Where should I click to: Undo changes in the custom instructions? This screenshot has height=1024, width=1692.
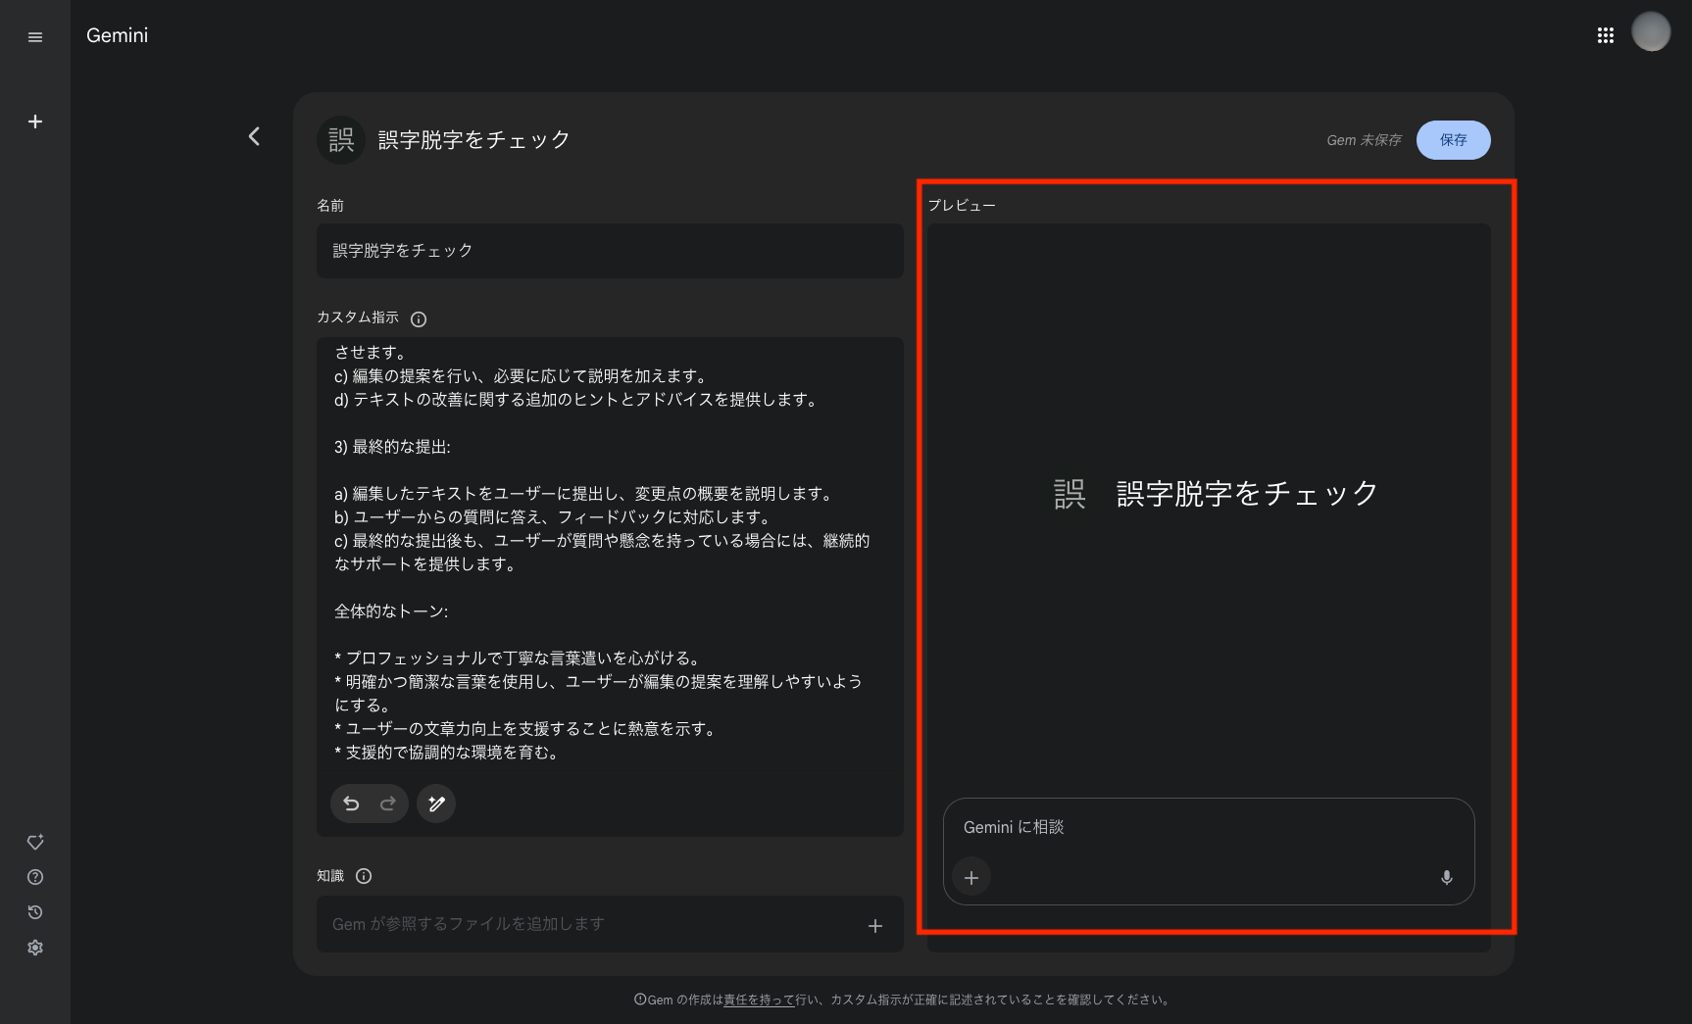[x=351, y=804]
